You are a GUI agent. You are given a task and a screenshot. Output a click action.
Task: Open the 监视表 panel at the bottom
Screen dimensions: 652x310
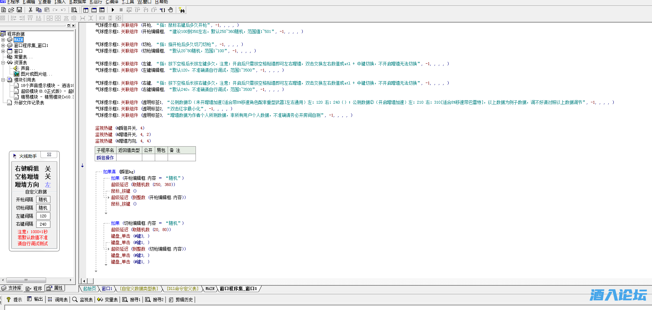click(x=83, y=300)
